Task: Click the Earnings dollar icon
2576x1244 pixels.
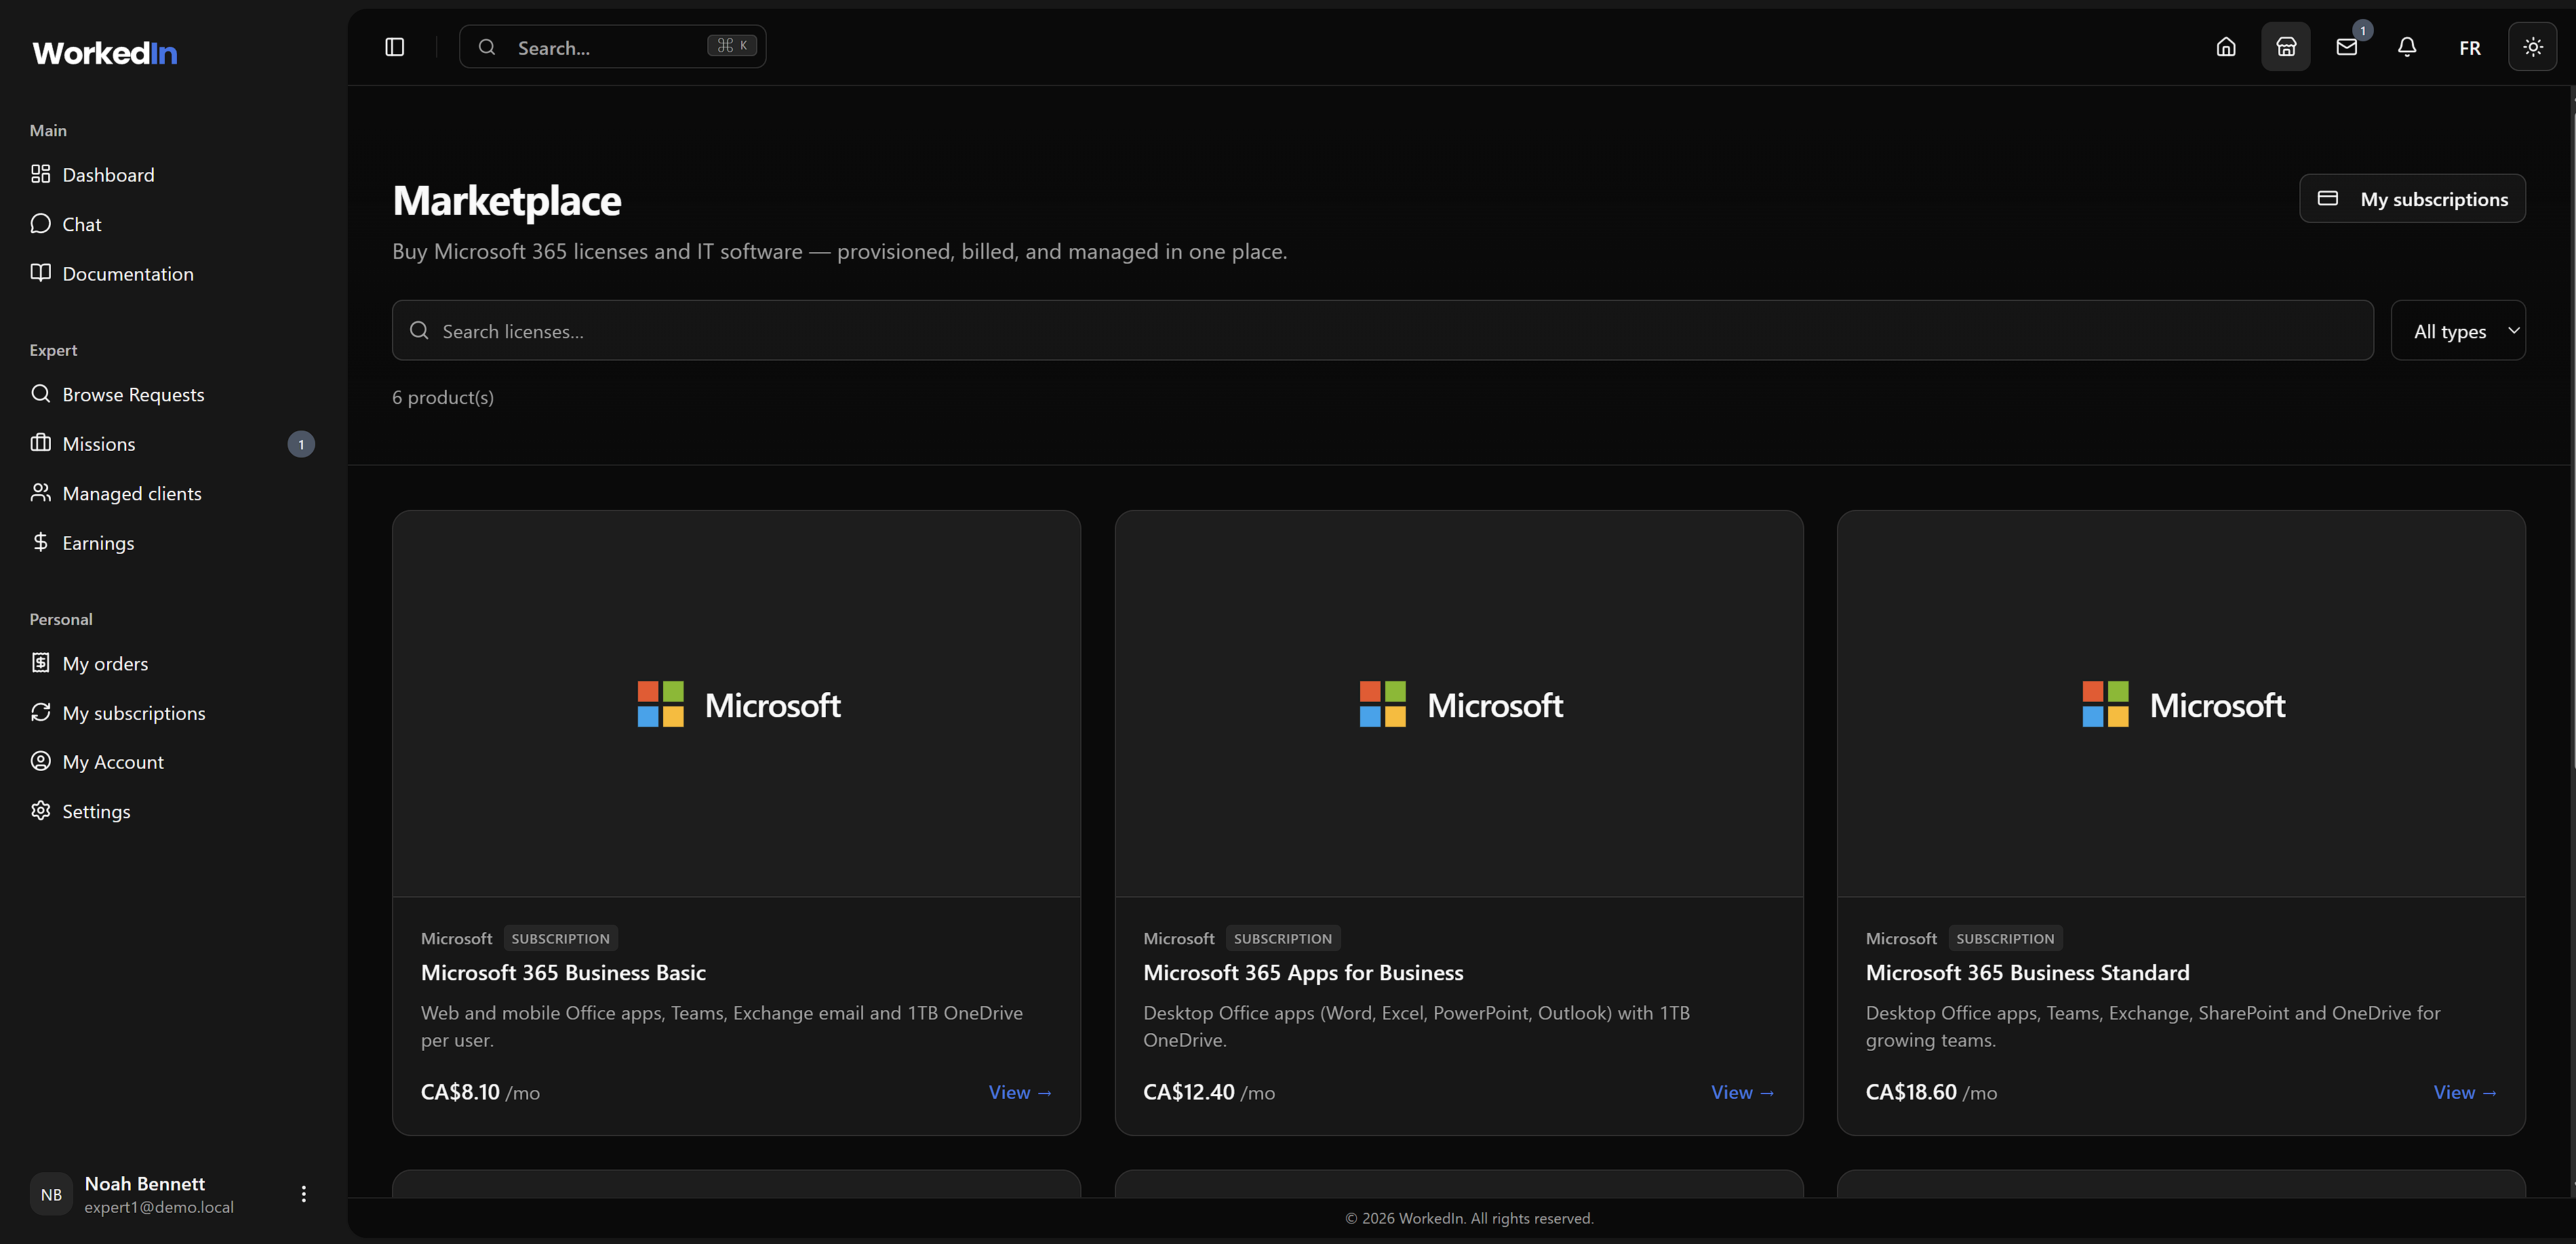Action: point(40,542)
